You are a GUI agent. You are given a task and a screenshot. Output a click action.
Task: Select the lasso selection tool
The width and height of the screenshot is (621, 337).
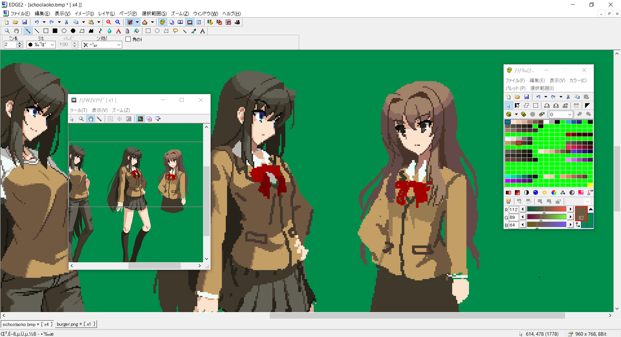pos(175,31)
